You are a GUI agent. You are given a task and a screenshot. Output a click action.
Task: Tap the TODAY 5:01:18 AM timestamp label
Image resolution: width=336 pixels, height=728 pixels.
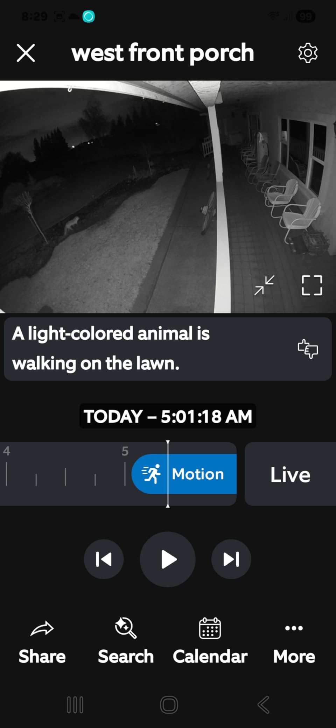168,416
